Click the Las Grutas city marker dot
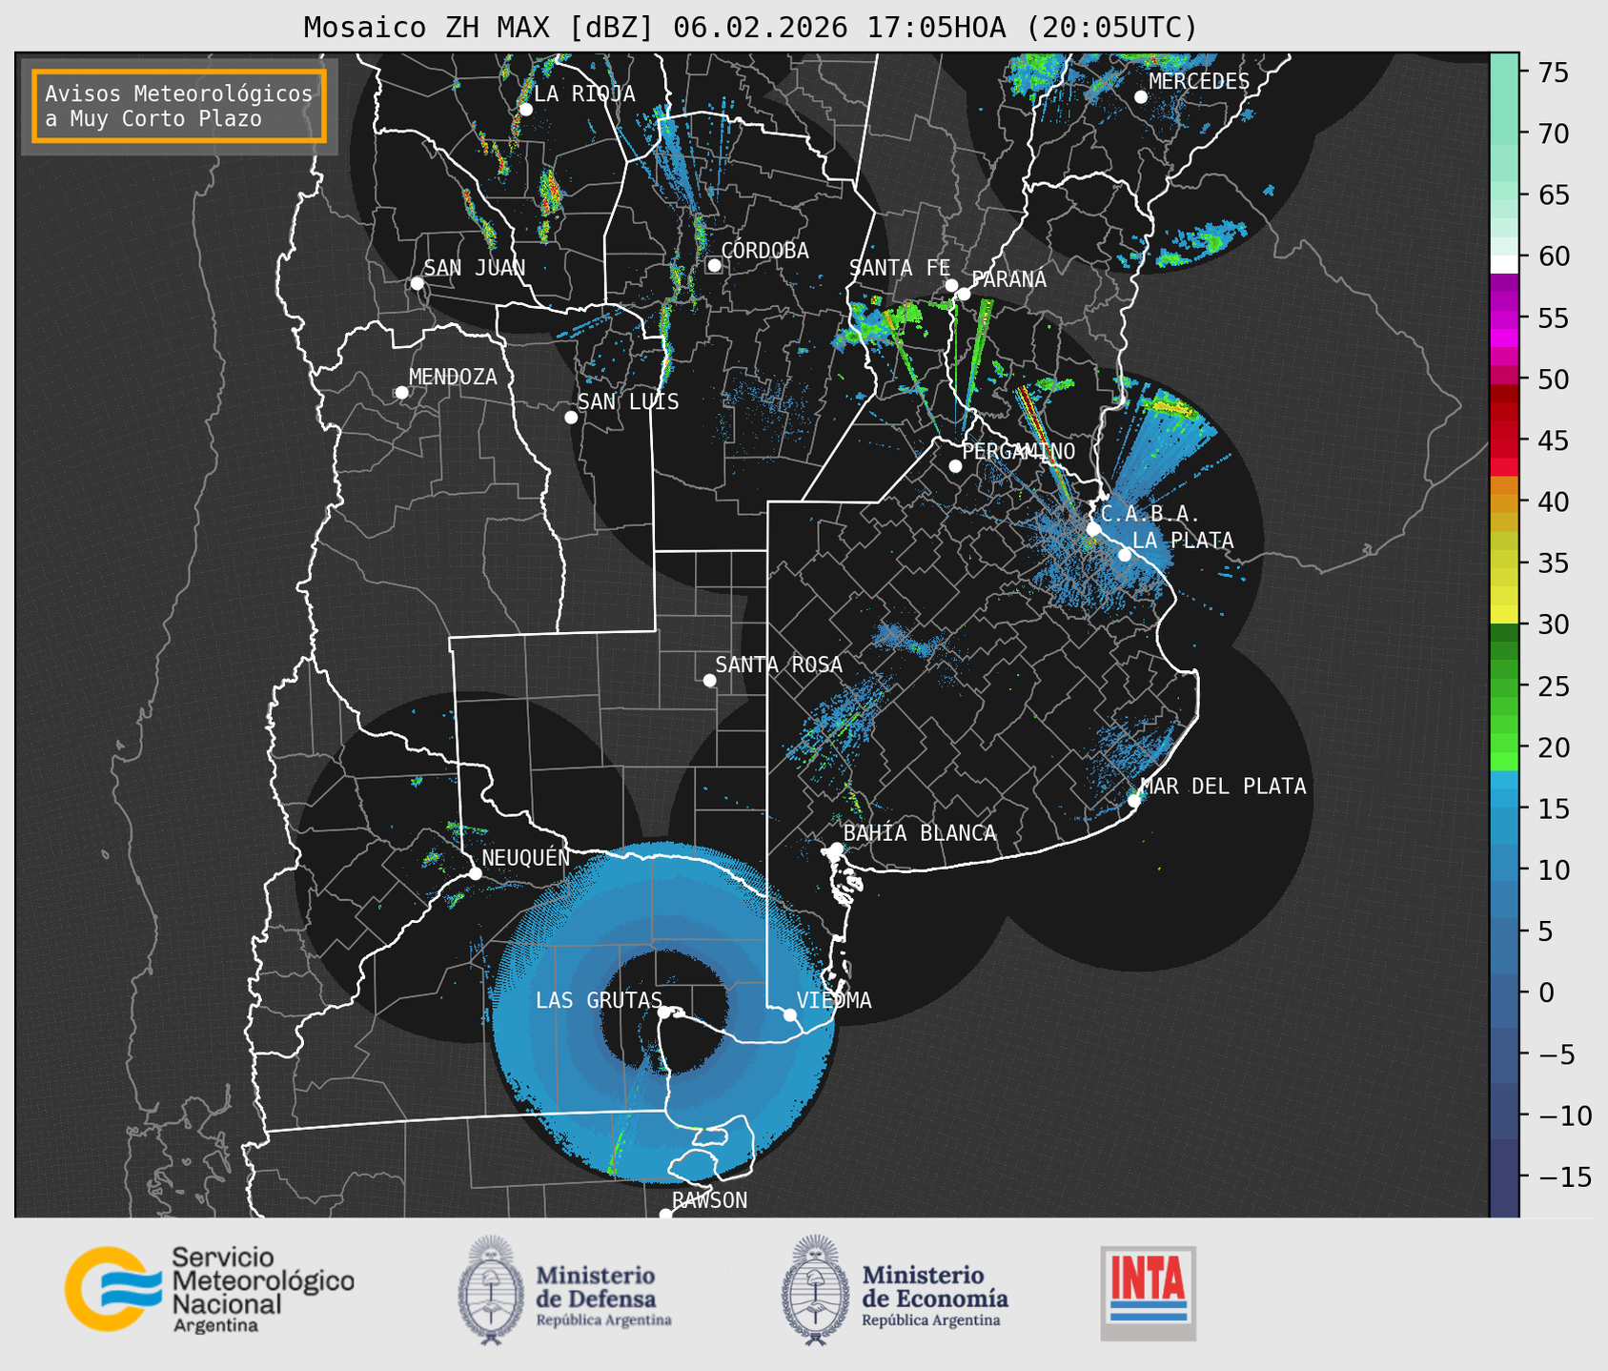This screenshot has width=1608, height=1371. coord(664,1013)
